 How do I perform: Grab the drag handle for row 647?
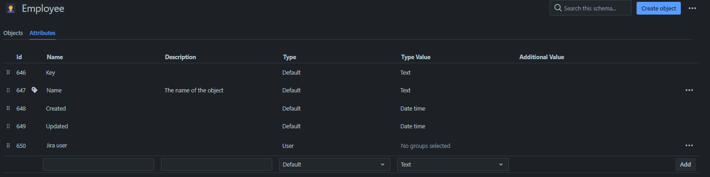8,90
